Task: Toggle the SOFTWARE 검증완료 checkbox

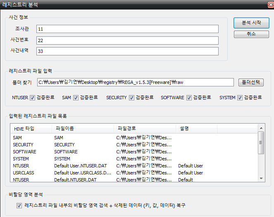Action: [189, 98]
